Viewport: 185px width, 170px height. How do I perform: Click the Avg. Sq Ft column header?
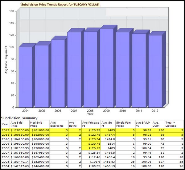pos(108,124)
